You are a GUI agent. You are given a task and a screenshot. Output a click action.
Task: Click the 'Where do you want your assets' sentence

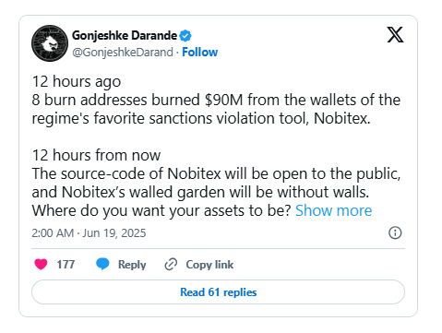[161, 211]
